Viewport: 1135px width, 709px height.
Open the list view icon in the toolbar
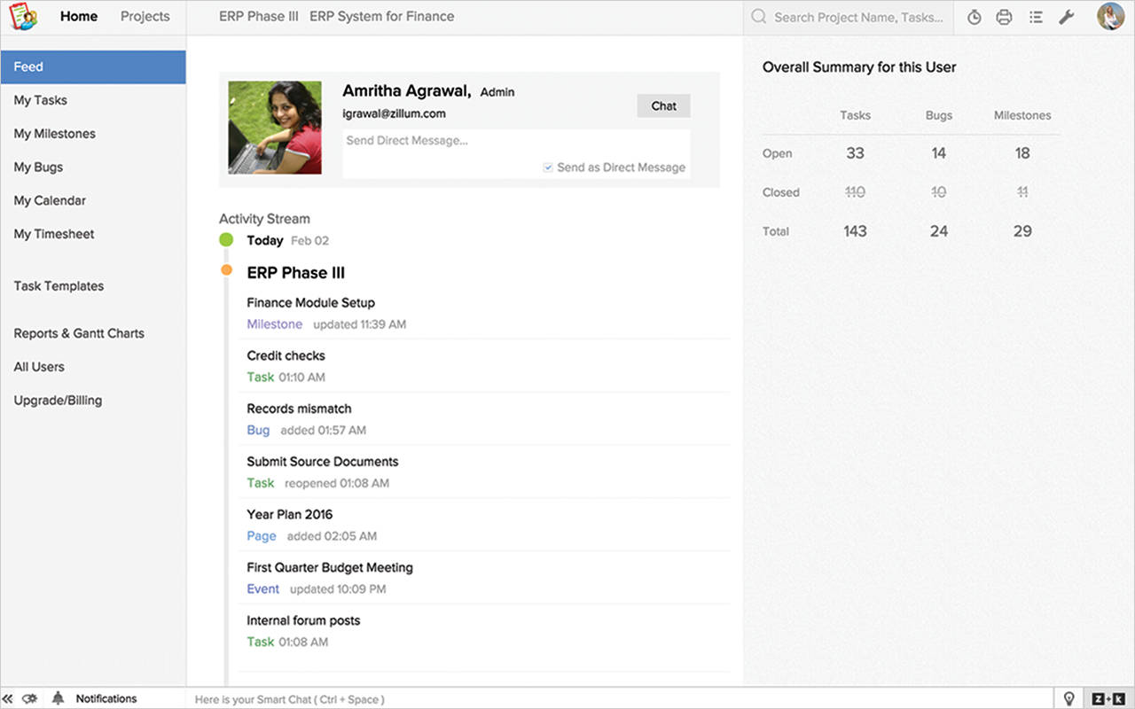tap(1036, 16)
